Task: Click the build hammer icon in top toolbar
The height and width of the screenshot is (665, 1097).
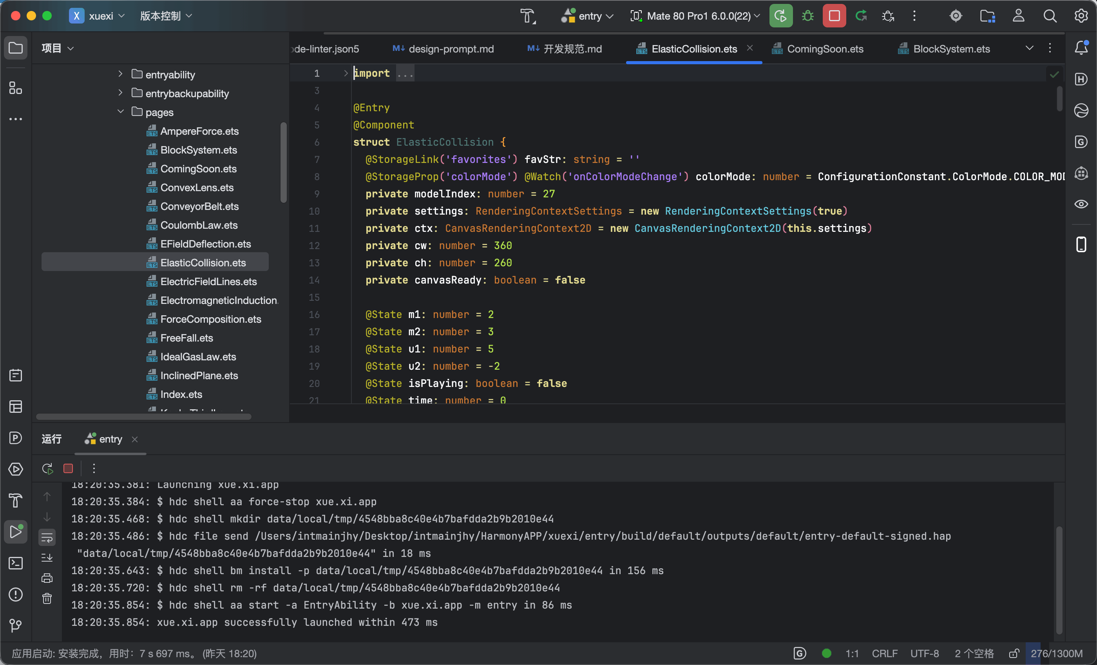Action: click(528, 16)
